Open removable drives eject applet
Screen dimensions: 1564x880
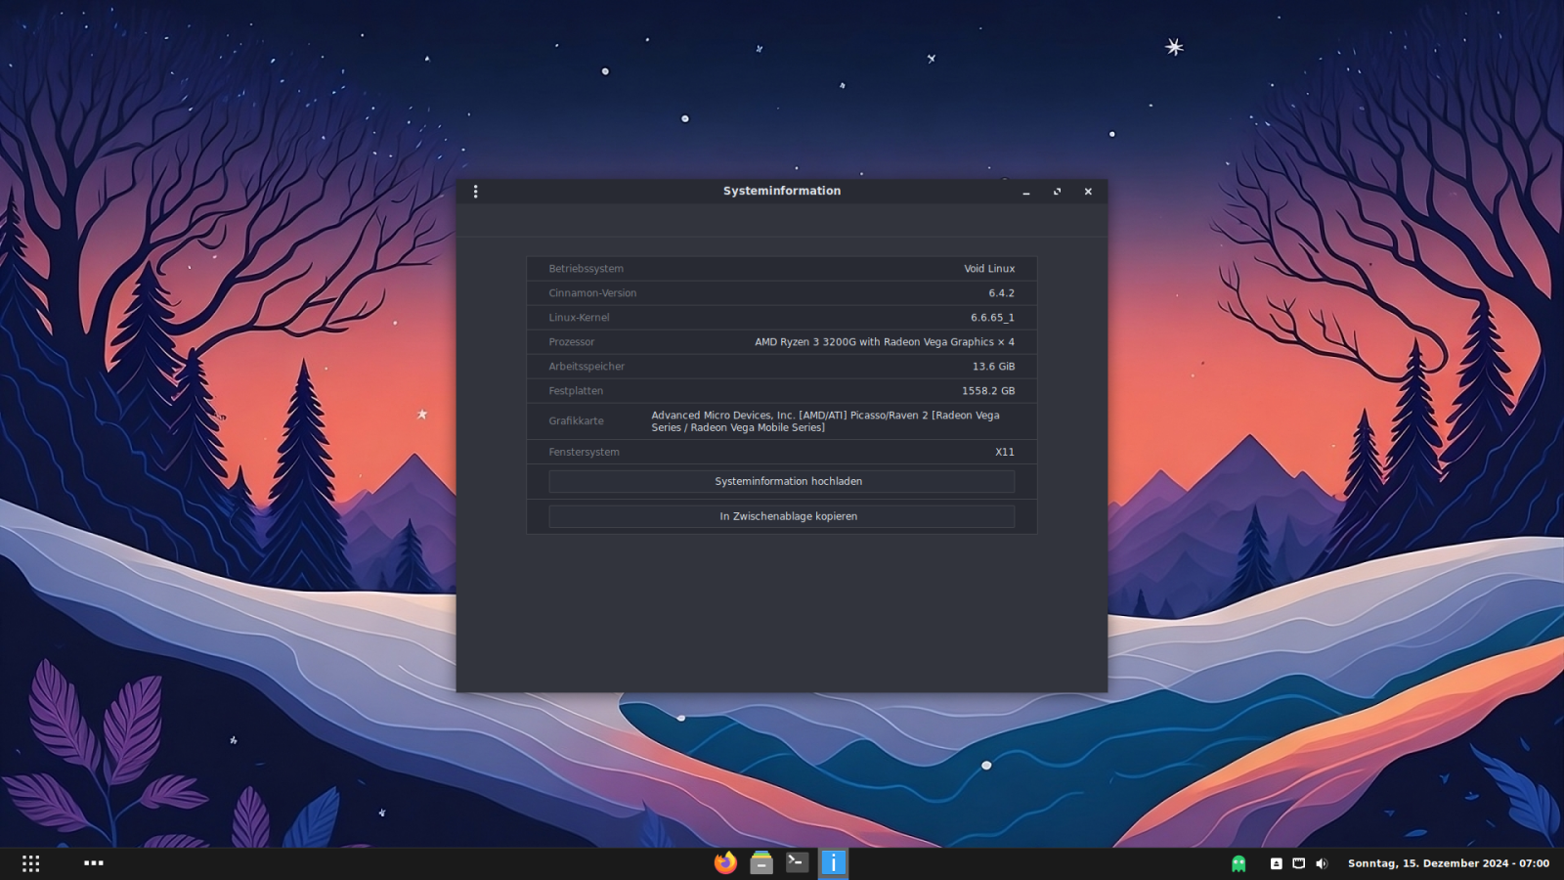[1276, 863]
